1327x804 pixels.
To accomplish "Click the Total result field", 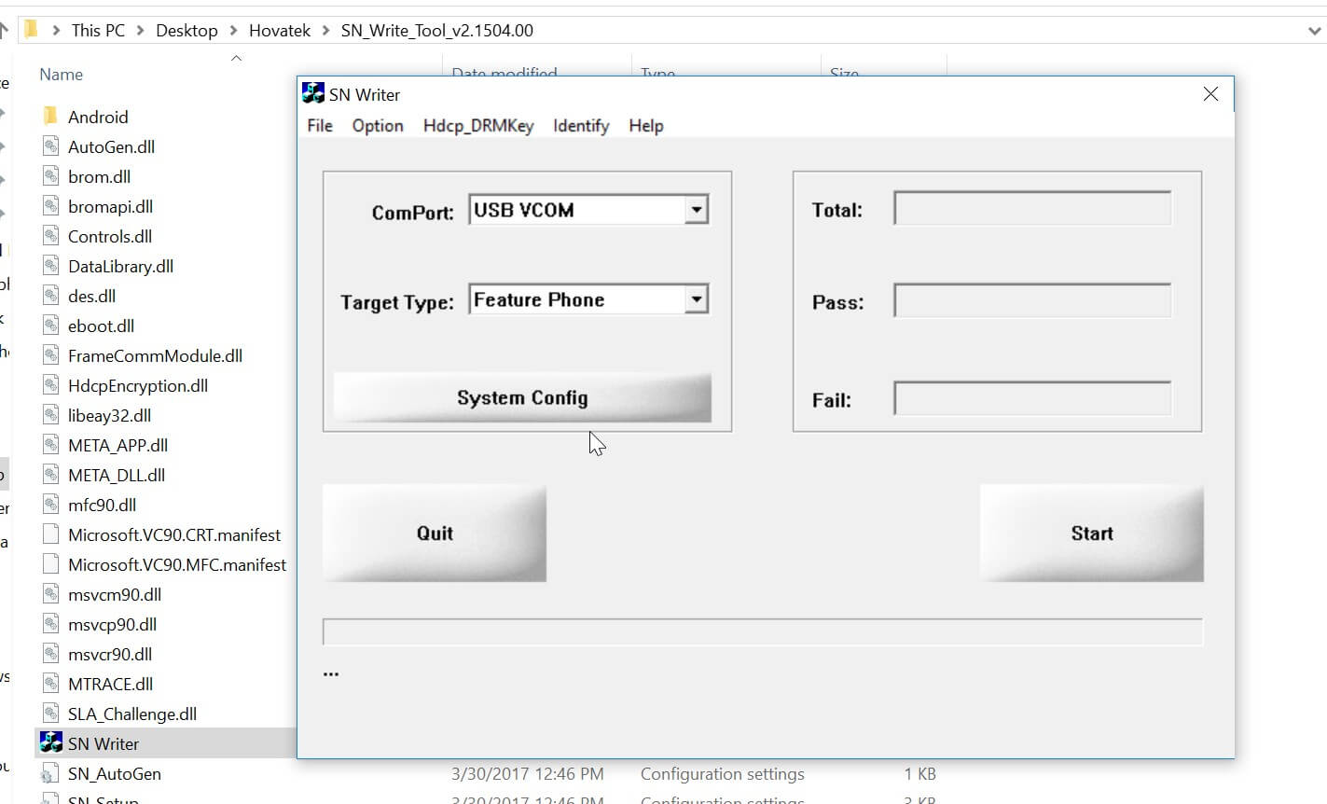I will 1030,207.
